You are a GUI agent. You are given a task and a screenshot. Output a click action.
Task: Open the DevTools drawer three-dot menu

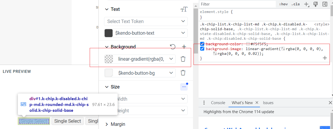coord(204,103)
